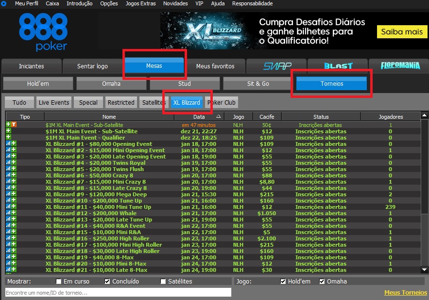Sort tournaments by Data column
Screen dimensions: 429x300
point(199,117)
